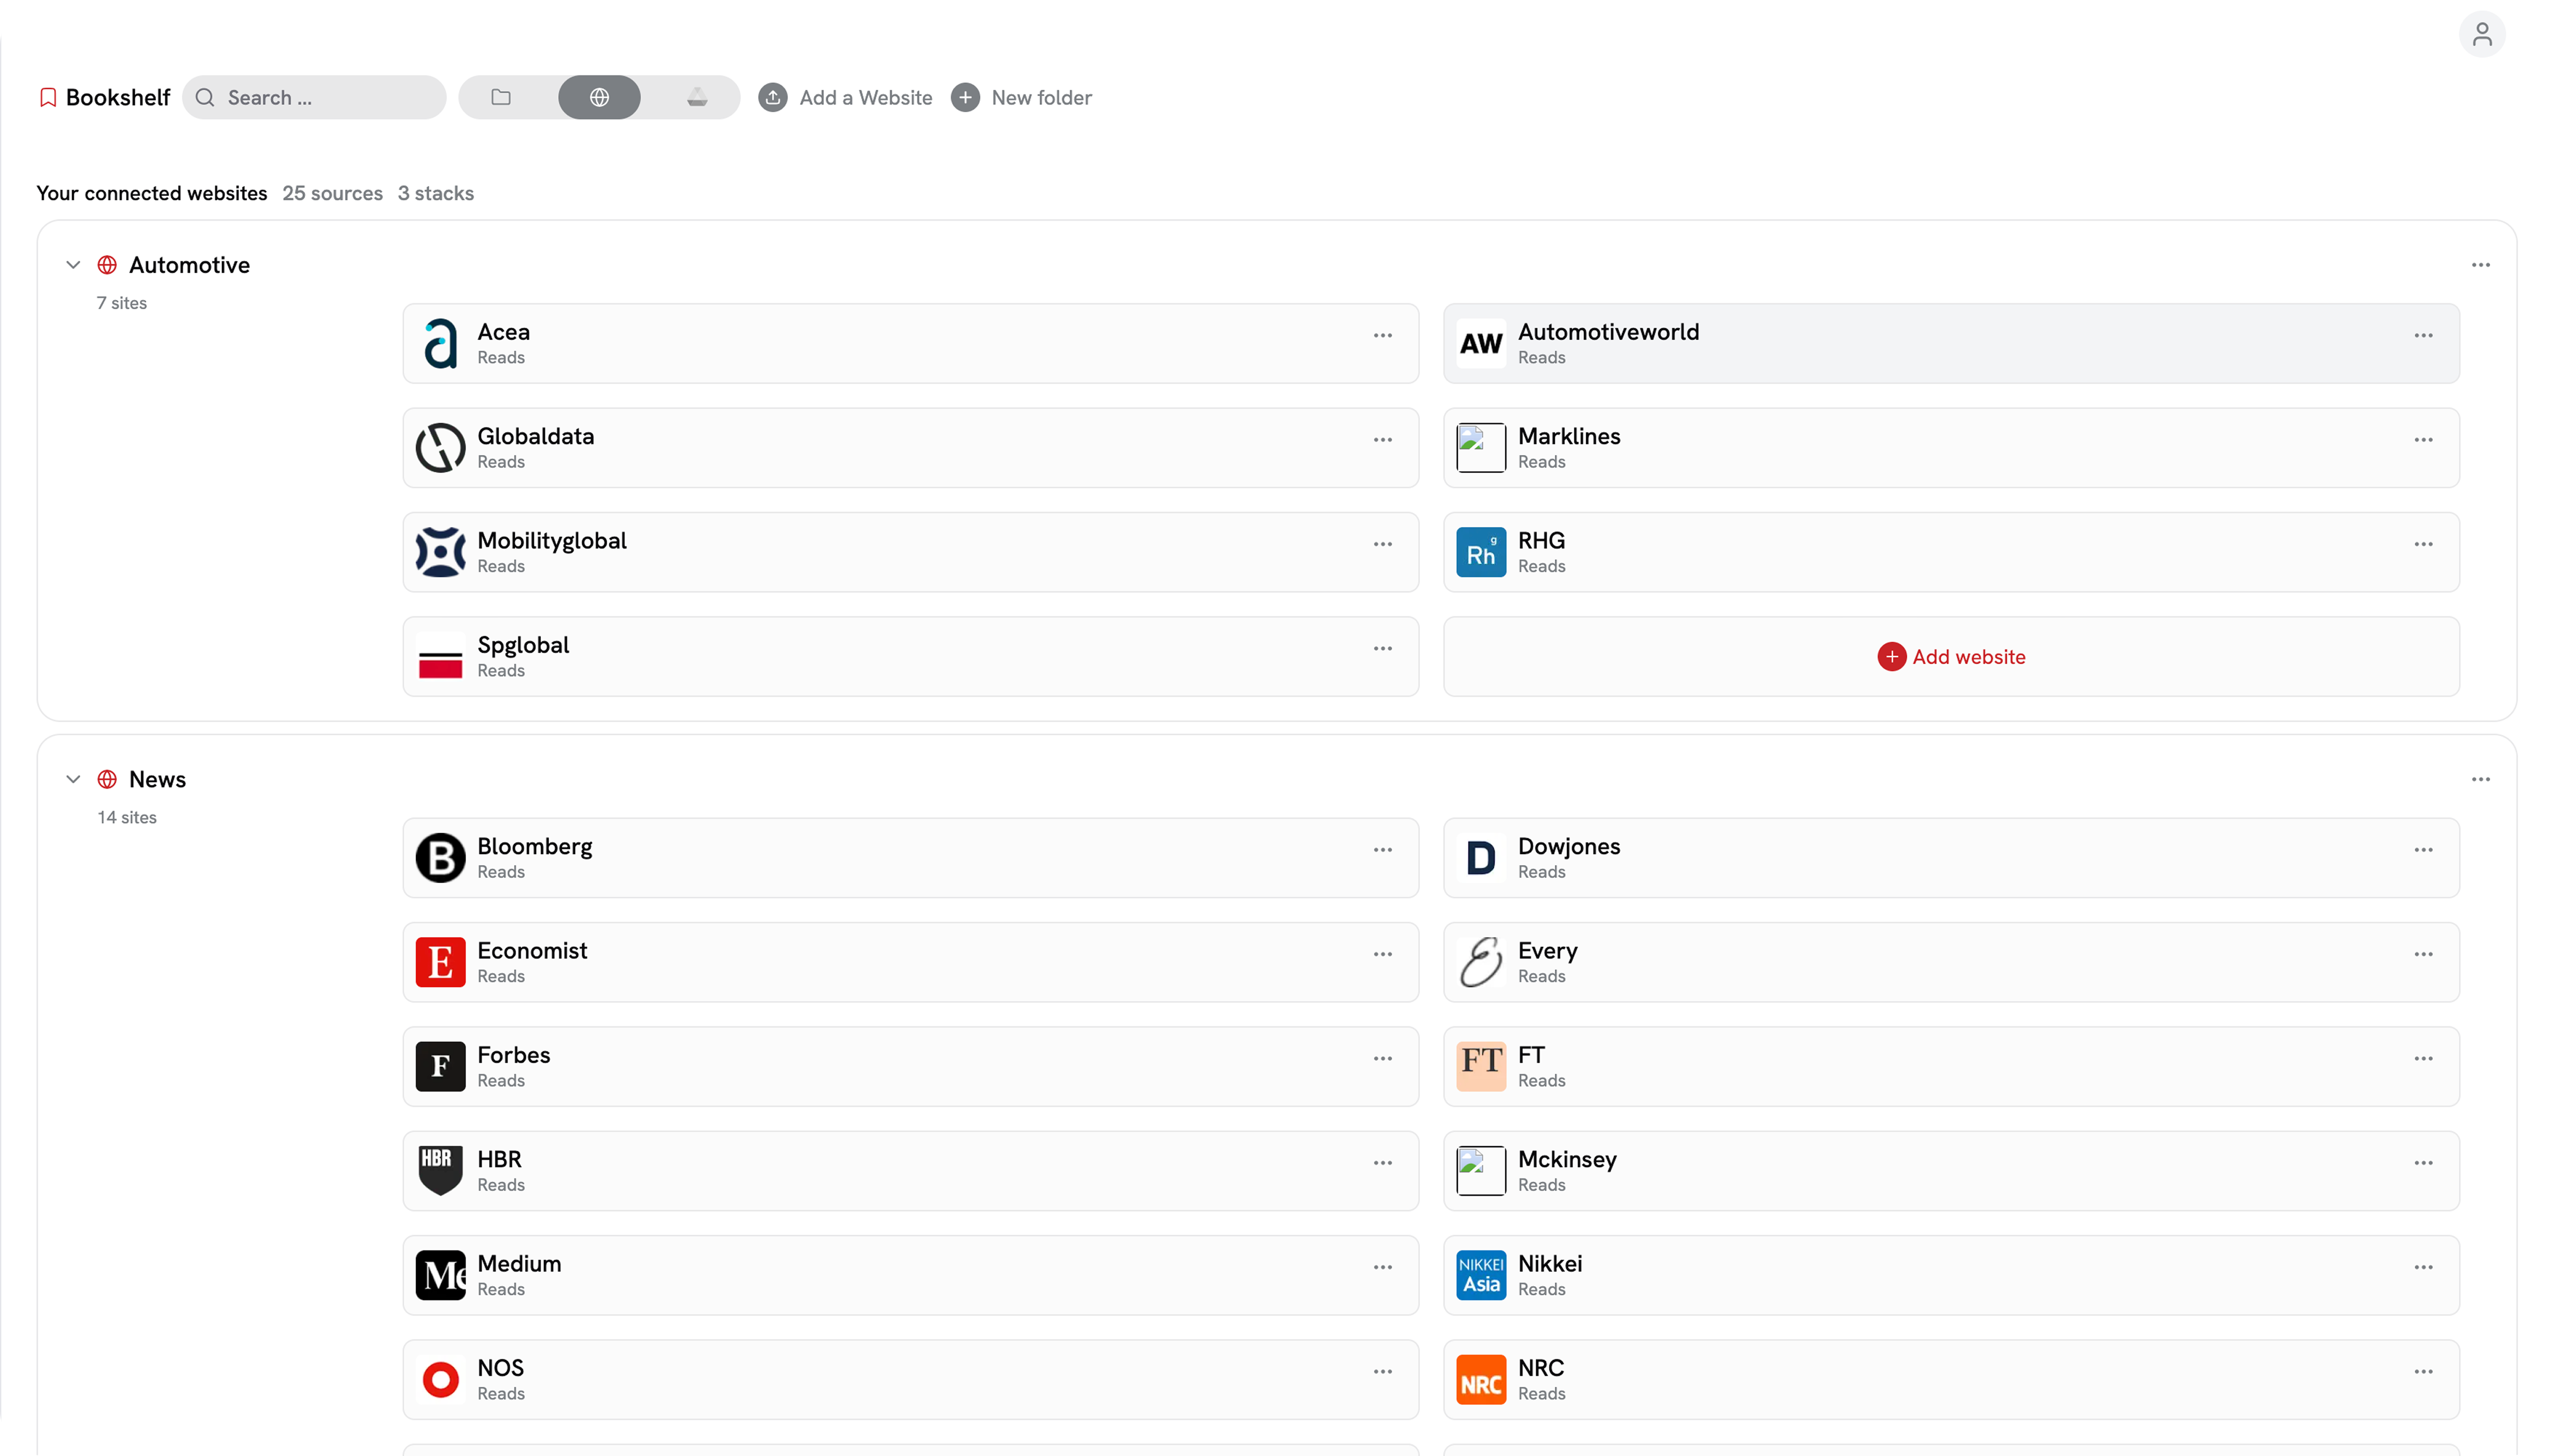Open Mobilityglobal more options

(1382, 544)
